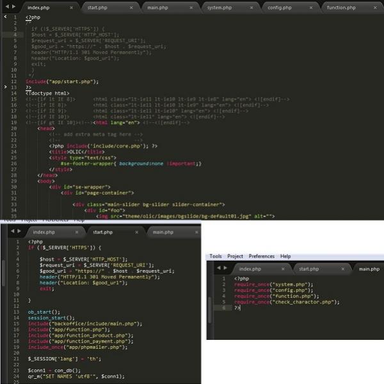Viewport: 384px width, 384px height.
Task: Click the session_start(); line in start.php
Action: pyautogui.click(x=51, y=318)
